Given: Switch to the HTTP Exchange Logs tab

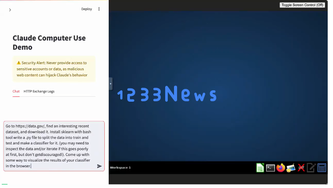Looking at the screenshot, I should click(x=39, y=92).
